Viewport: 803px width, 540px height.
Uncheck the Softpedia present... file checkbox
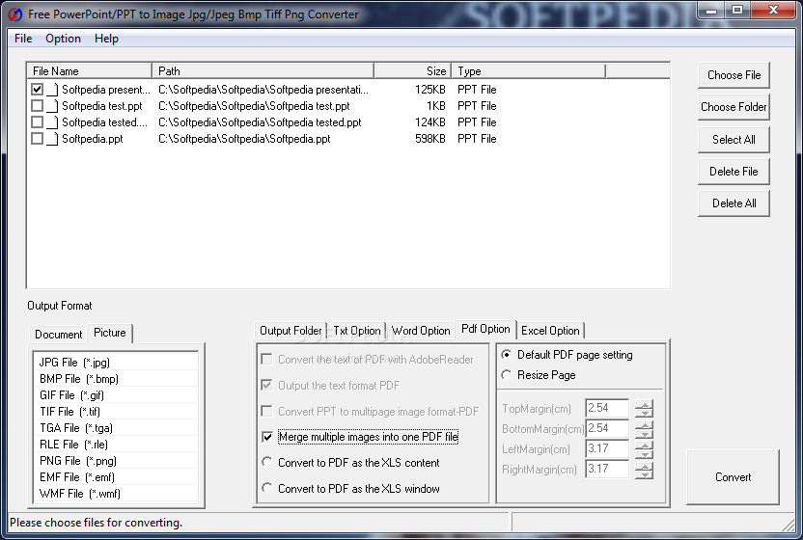pyautogui.click(x=37, y=90)
